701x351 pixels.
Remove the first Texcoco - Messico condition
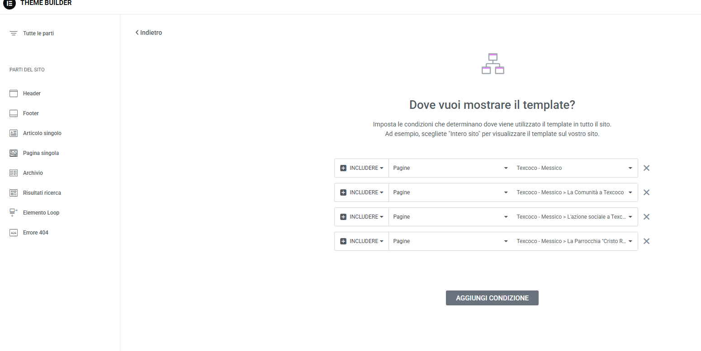[x=646, y=168]
